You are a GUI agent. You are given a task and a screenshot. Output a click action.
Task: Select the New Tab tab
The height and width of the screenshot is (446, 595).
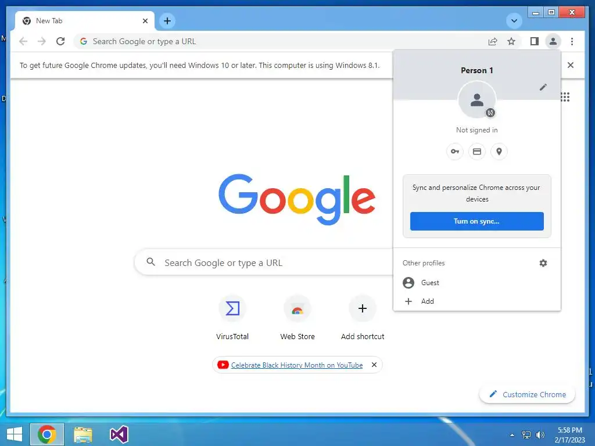click(85, 21)
